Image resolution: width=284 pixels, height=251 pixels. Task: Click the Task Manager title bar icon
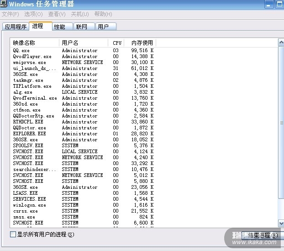click(3, 4)
